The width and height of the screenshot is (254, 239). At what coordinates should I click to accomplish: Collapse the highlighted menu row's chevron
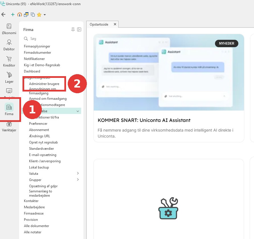[78, 111]
